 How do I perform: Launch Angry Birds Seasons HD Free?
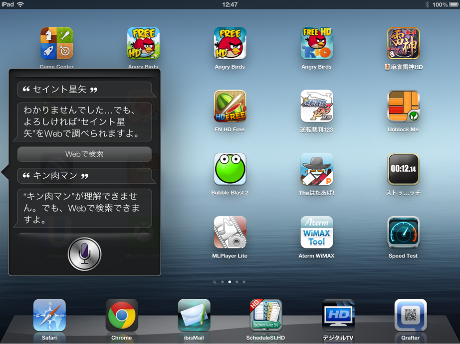tap(143, 43)
